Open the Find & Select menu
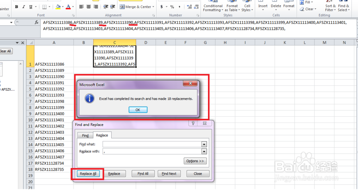 pos(343,6)
